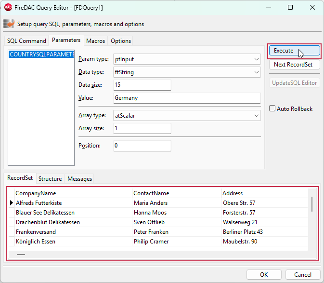Click the query setup arrow icon
Screen dimensions: 324x283
9,24
